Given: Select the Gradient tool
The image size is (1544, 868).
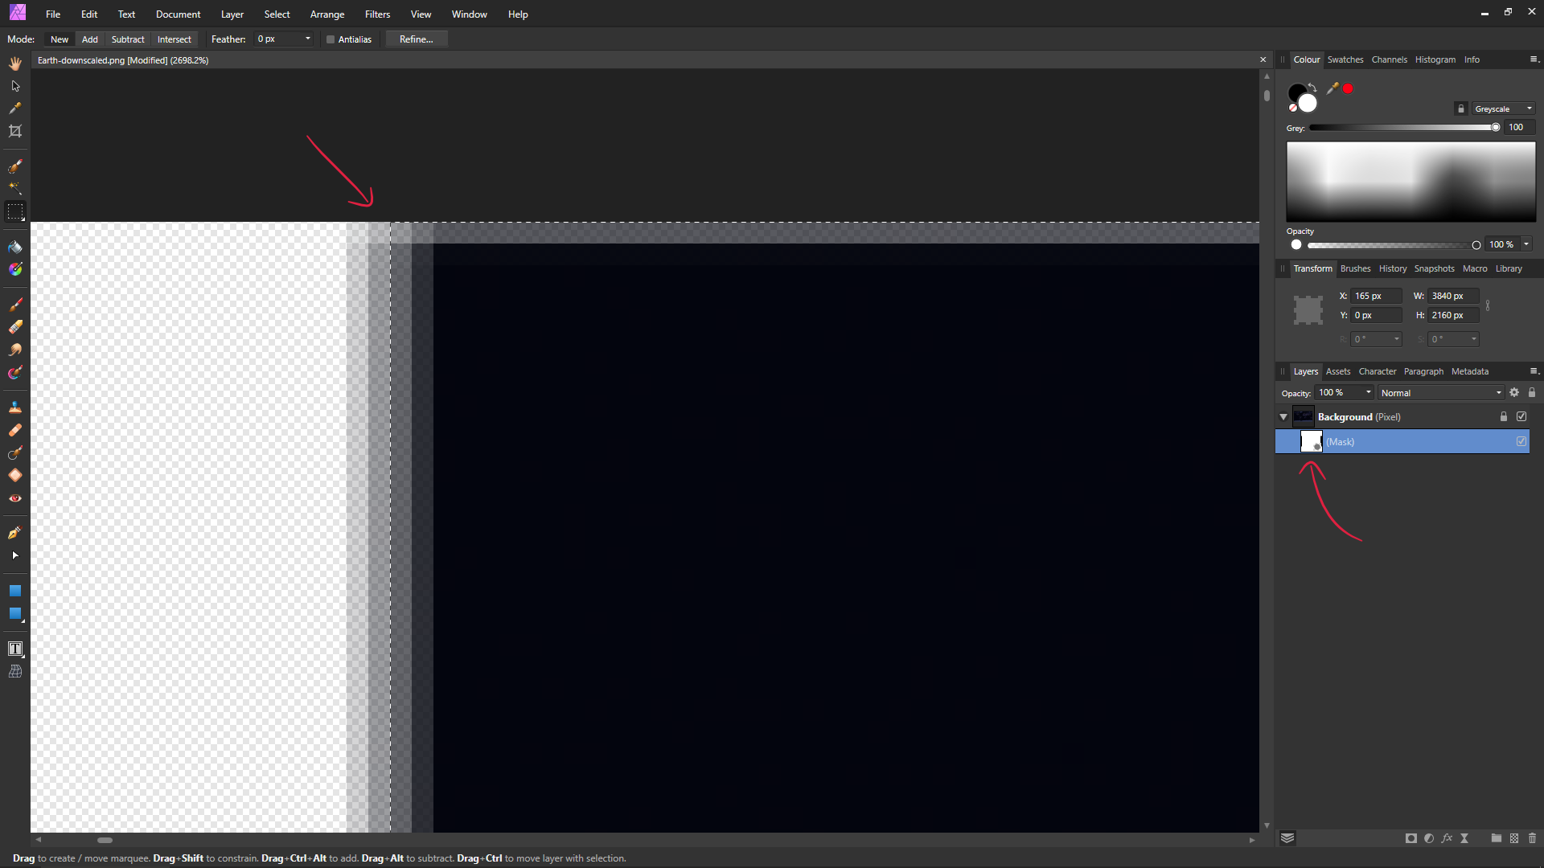Looking at the screenshot, I should pyautogui.click(x=15, y=269).
